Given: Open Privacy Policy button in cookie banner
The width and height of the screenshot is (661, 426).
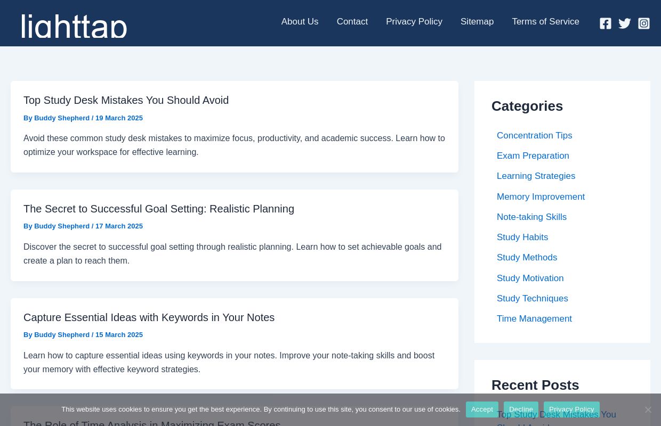Looking at the screenshot, I should click(571, 409).
